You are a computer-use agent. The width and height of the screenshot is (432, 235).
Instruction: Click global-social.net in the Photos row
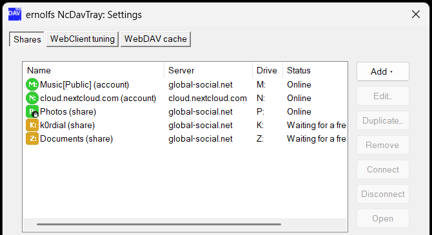pos(201,112)
